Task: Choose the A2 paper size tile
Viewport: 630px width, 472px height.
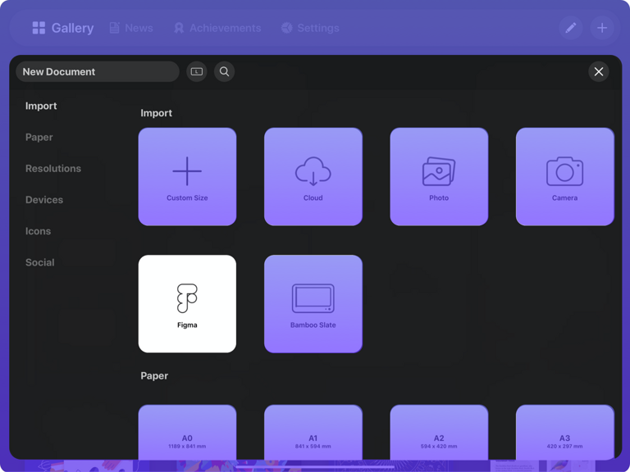Action: coord(439,433)
